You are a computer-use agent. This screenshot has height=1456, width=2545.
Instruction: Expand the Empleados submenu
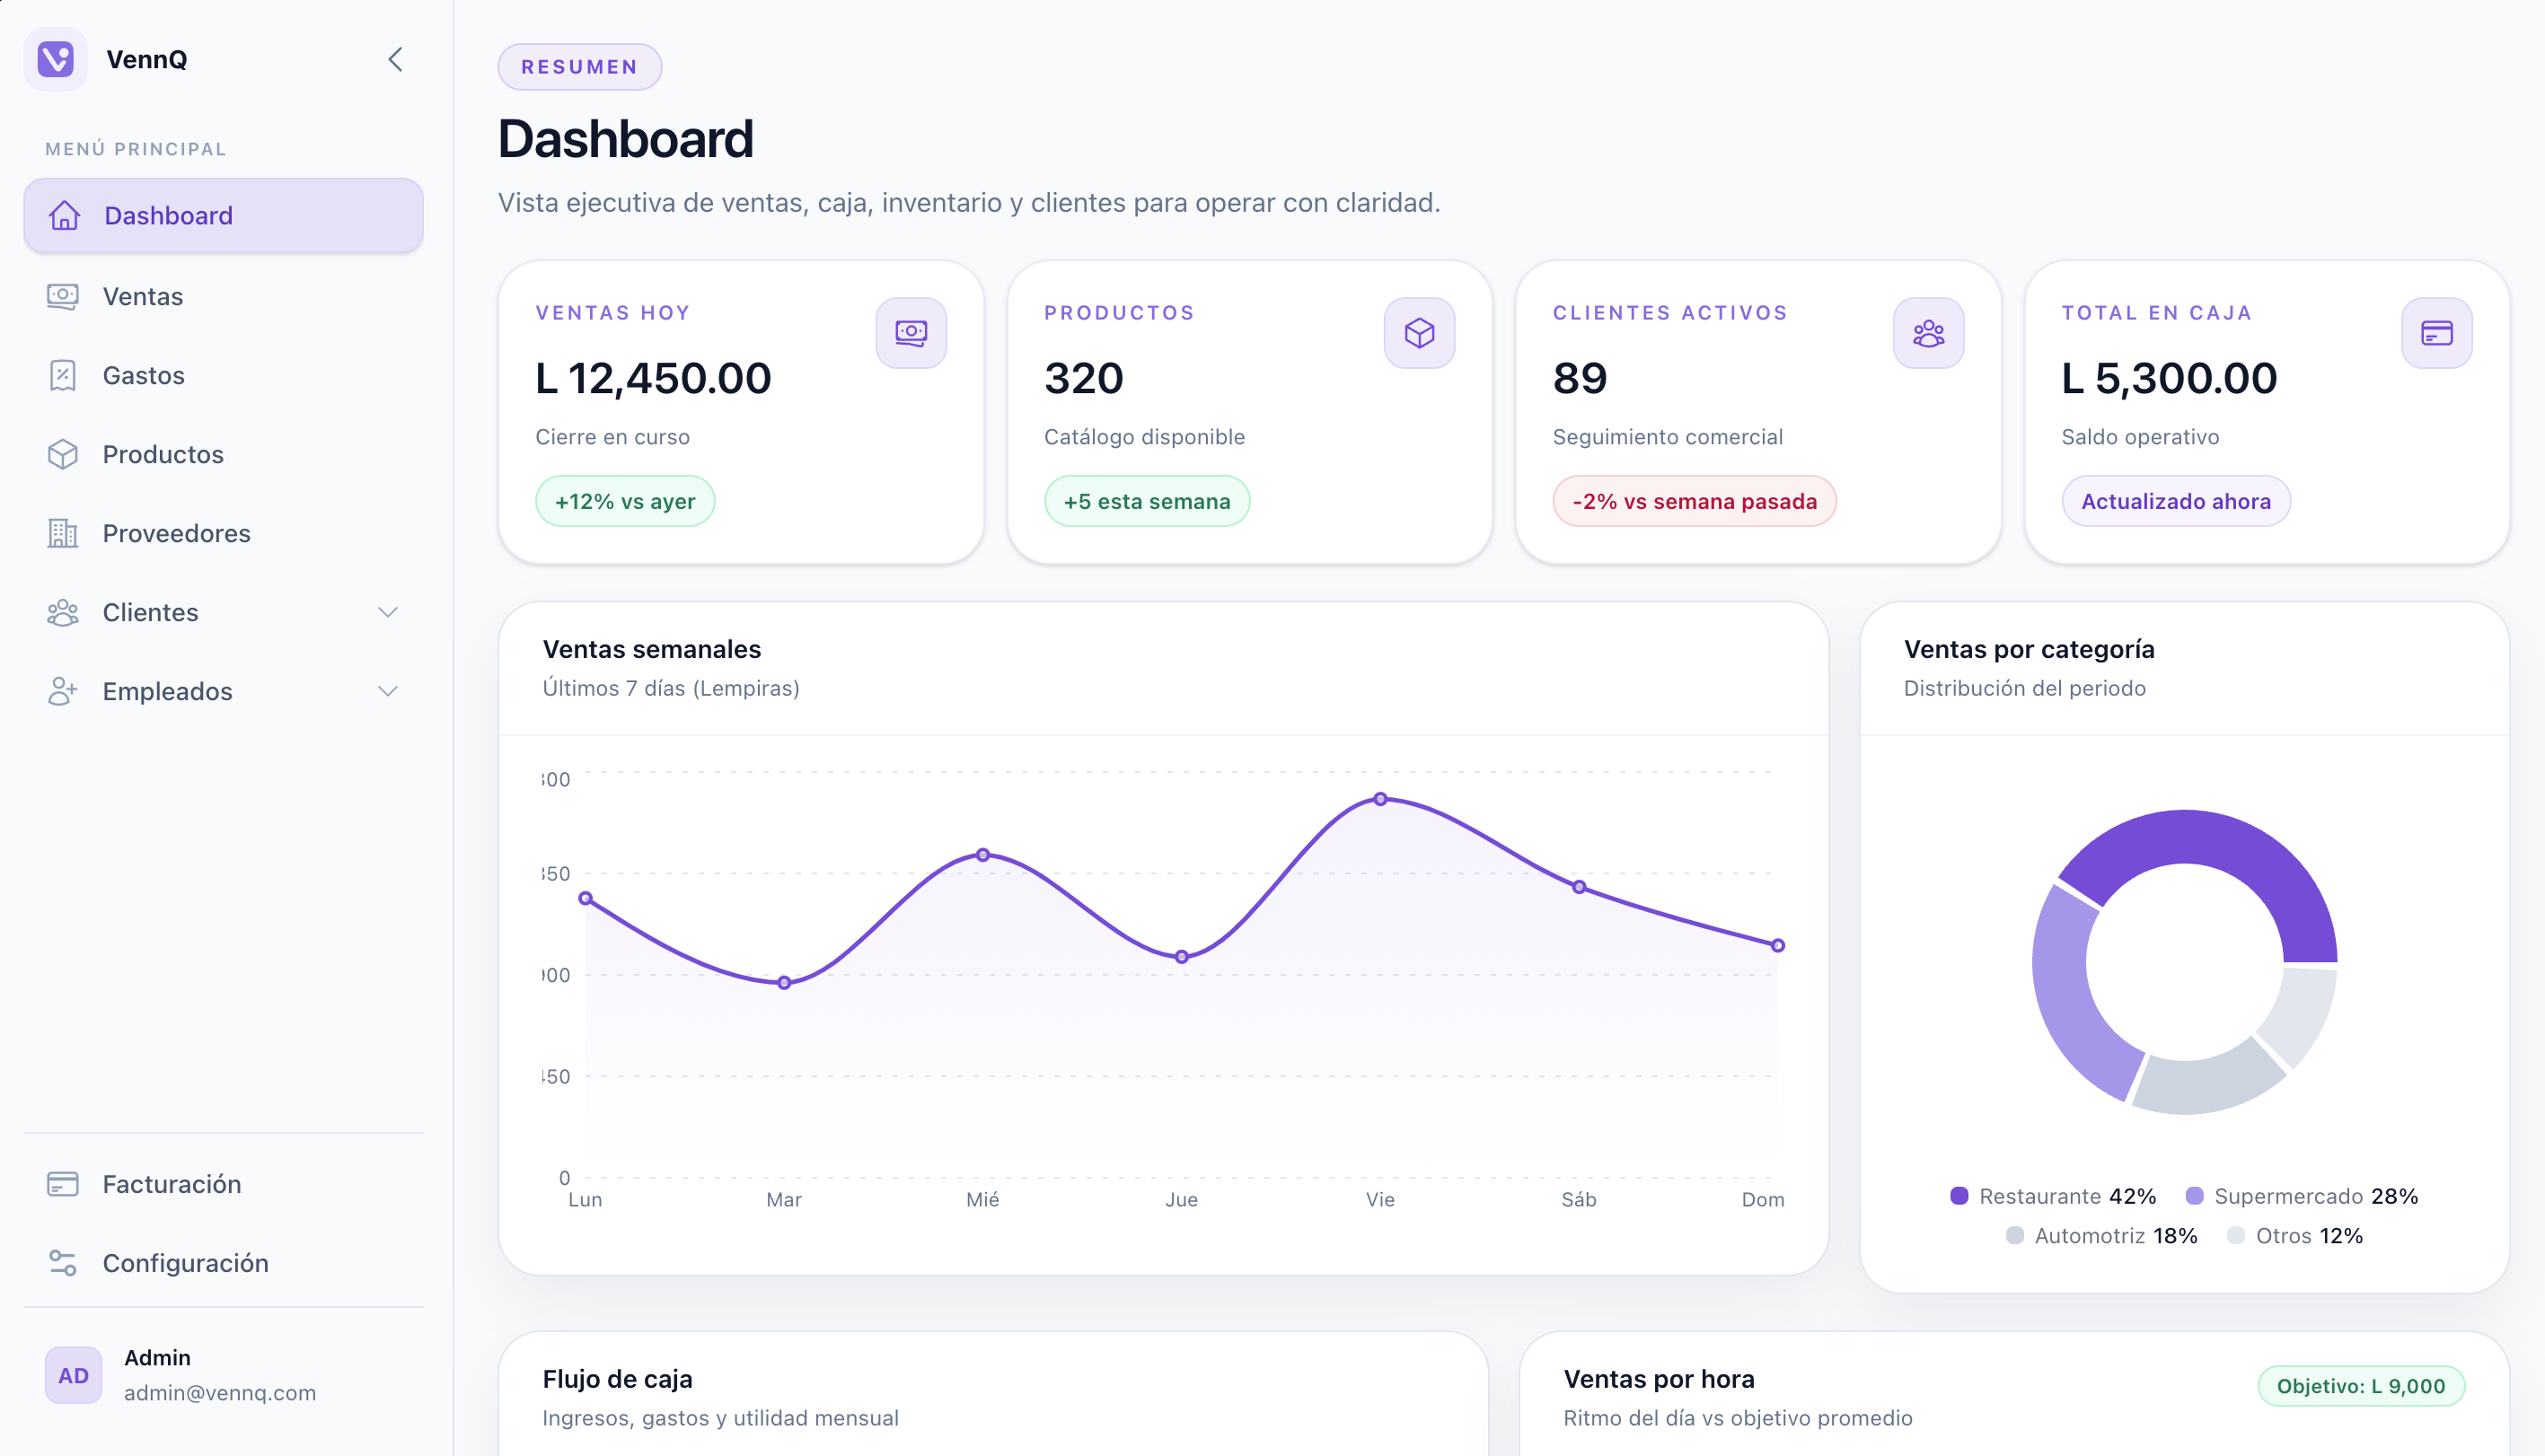(x=388, y=691)
